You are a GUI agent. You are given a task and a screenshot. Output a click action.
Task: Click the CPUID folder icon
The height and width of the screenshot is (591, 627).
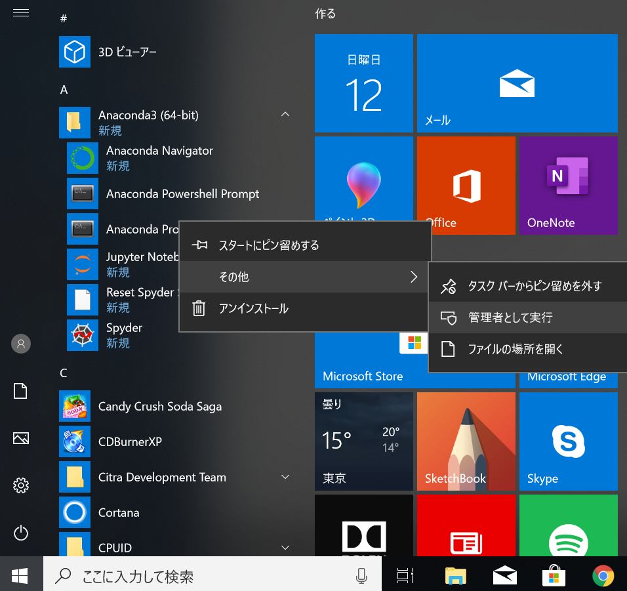[x=74, y=544]
